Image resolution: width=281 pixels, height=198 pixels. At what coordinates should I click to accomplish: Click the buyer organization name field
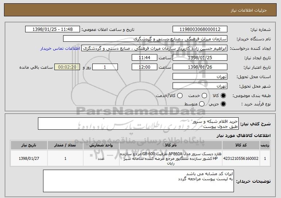coord(145,39)
